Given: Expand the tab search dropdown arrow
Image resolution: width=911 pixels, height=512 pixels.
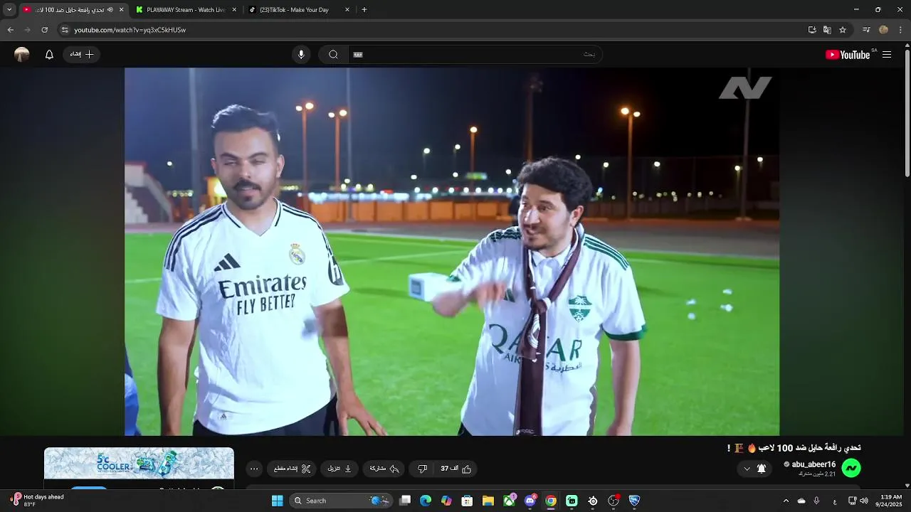Looking at the screenshot, I should [9, 10].
